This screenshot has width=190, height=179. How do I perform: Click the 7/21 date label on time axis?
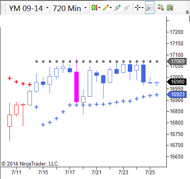pyautogui.click(x=96, y=172)
